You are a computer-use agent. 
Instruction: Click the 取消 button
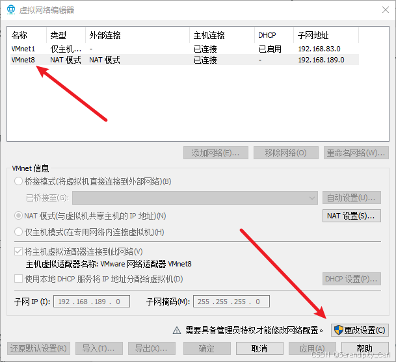pyautogui.click(x=259, y=348)
